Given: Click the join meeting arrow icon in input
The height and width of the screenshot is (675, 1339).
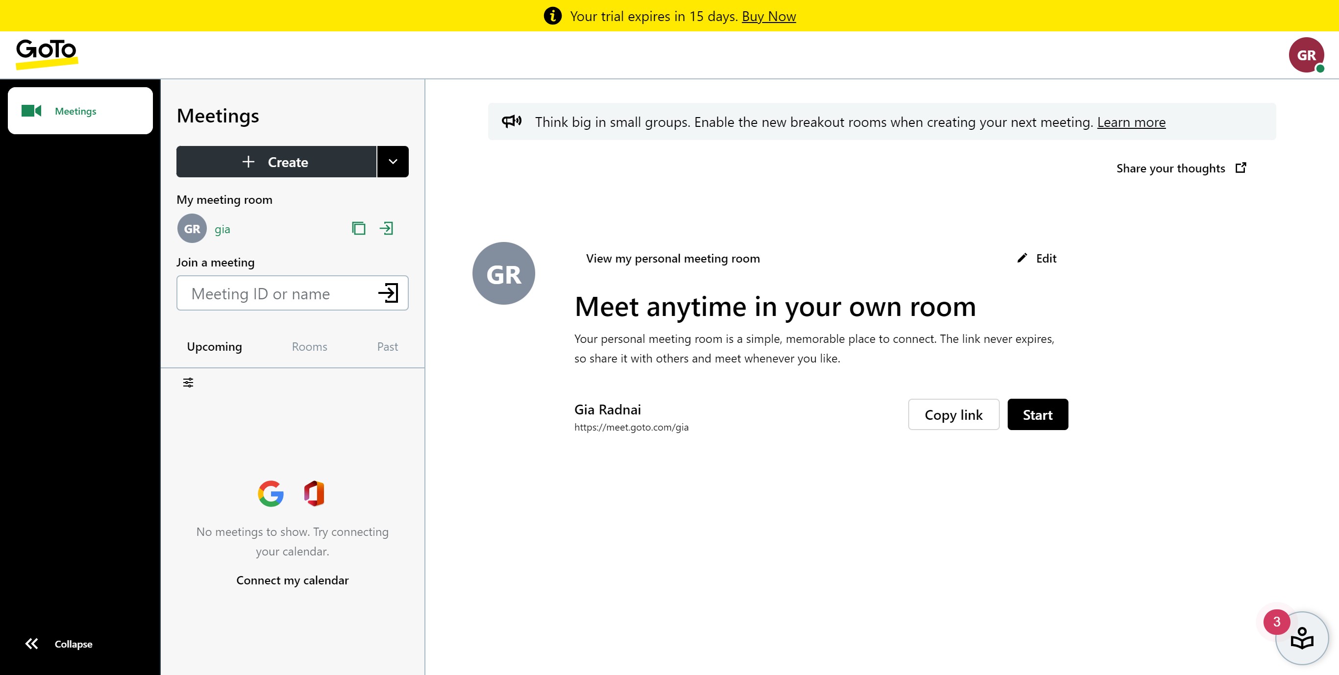Looking at the screenshot, I should pos(388,293).
